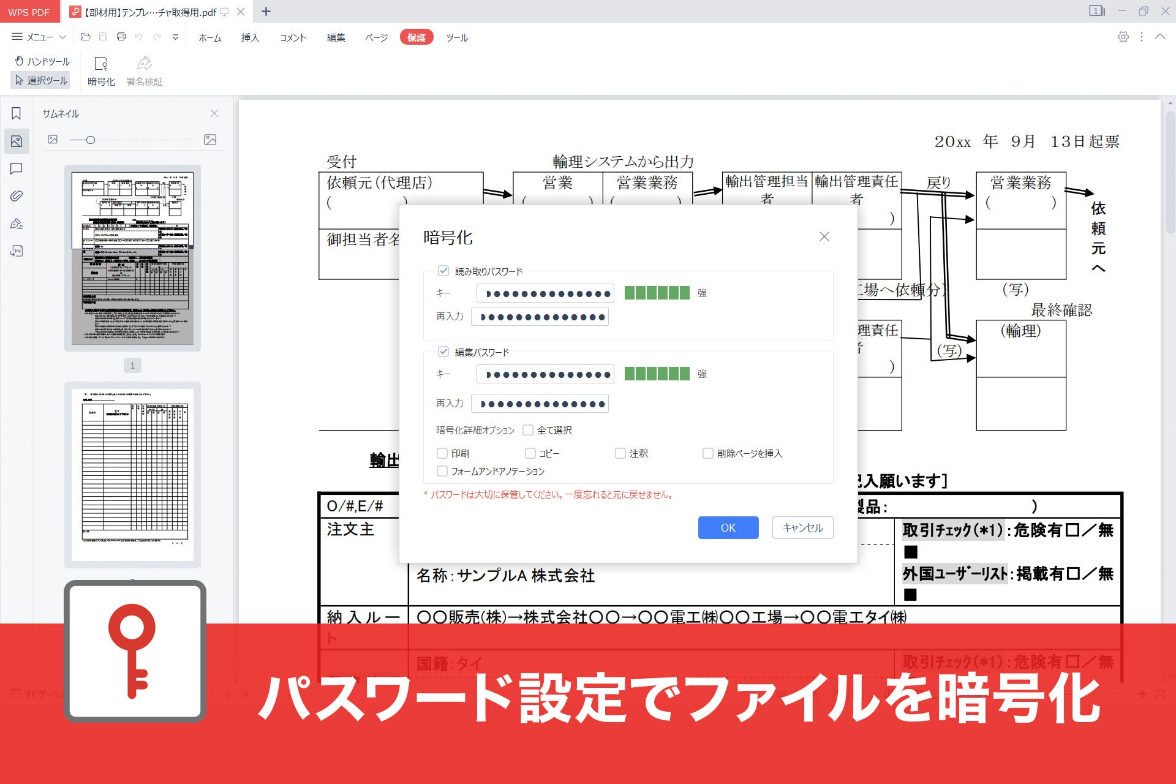Click the thumbnail size slider handle
Image resolution: width=1176 pixels, height=784 pixels.
[x=91, y=140]
